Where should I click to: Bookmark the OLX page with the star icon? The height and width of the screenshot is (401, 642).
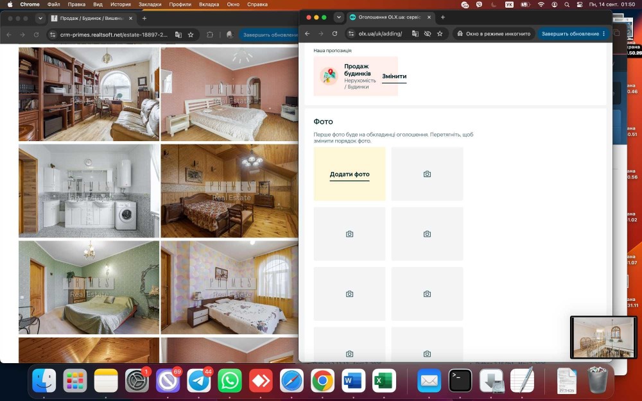pyautogui.click(x=440, y=33)
